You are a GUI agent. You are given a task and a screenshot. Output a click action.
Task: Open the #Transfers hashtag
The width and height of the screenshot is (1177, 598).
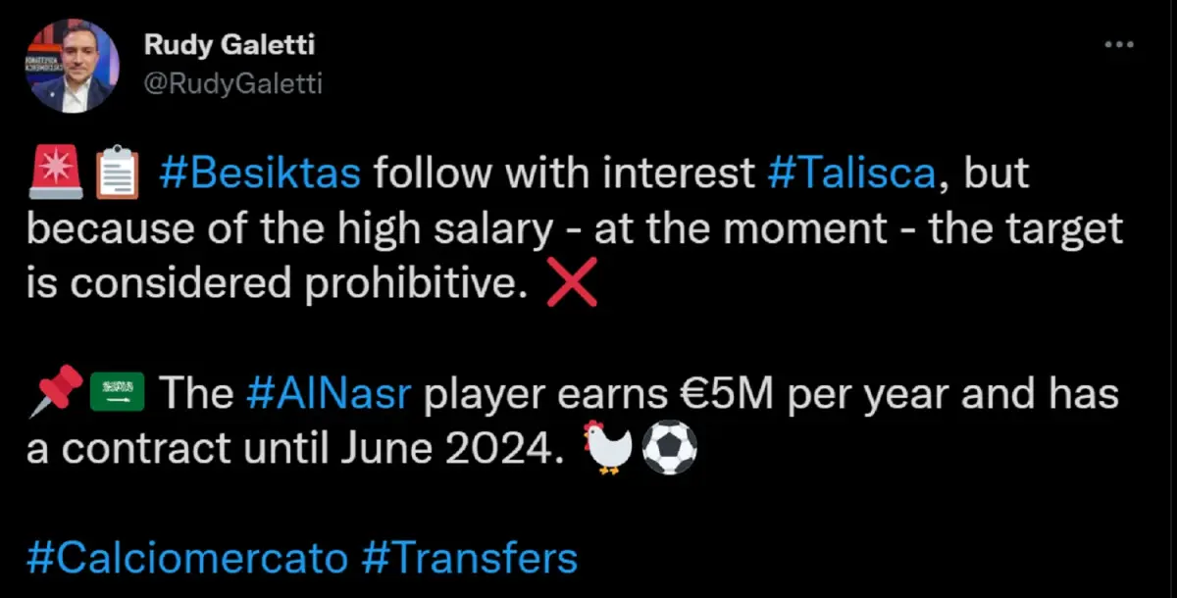[470, 559]
